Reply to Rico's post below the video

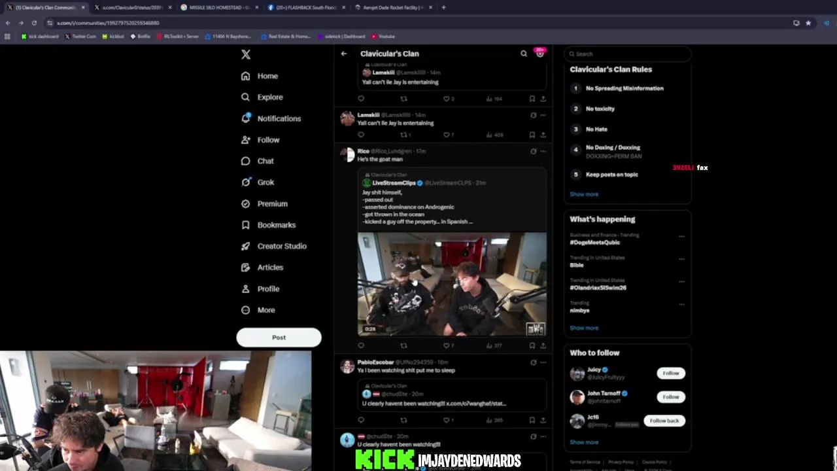click(361, 345)
